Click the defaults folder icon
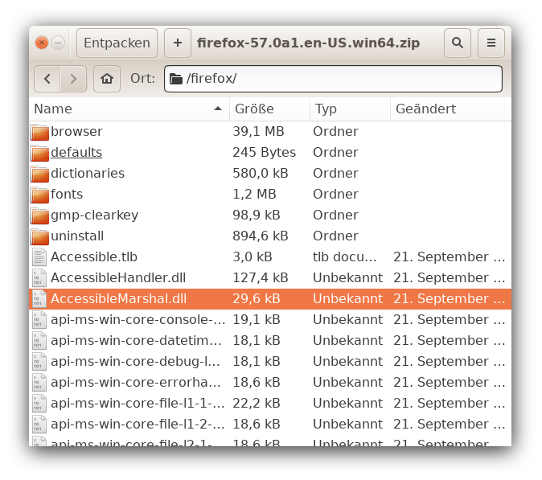 coord(39,153)
